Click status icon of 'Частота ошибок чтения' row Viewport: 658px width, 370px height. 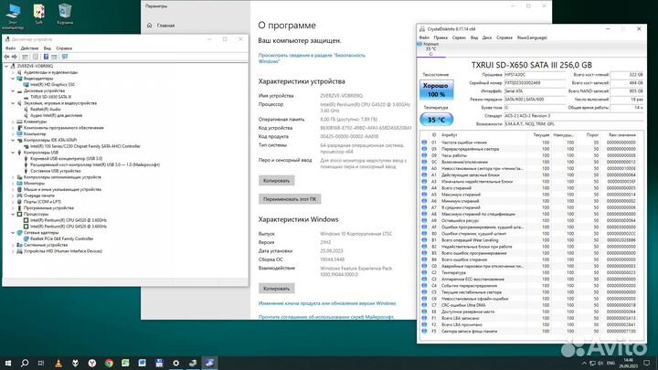[424, 143]
